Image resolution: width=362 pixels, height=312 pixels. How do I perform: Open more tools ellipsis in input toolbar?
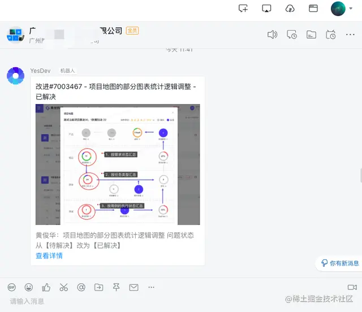(151, 287)
